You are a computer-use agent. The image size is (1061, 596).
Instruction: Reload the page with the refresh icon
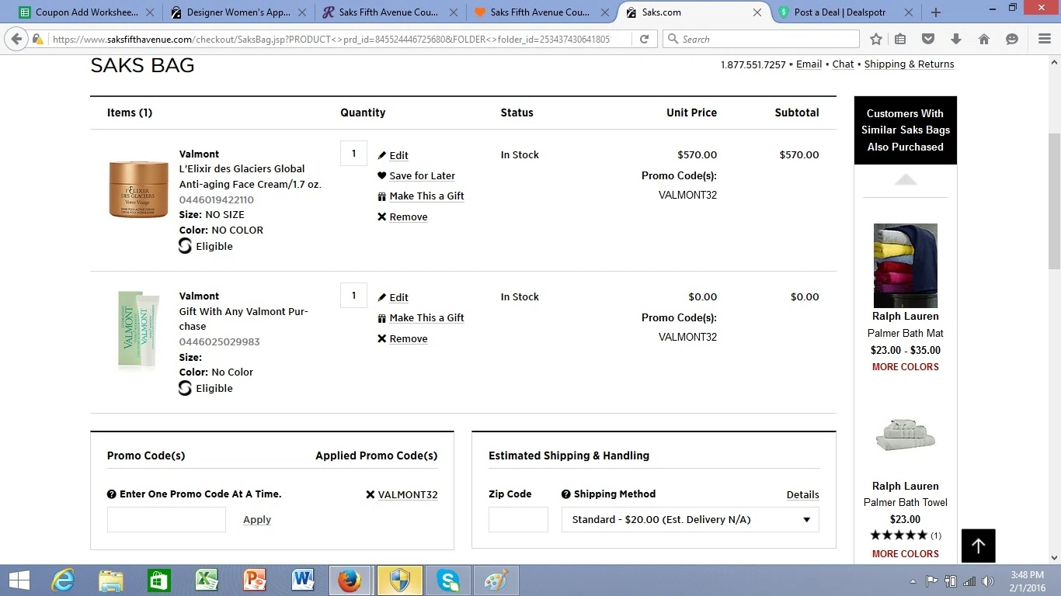(644, 39)
